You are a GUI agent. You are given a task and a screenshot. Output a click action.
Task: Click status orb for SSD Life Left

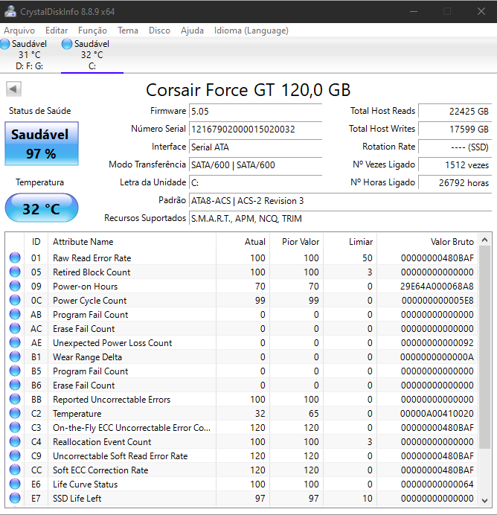pos(15,498)
